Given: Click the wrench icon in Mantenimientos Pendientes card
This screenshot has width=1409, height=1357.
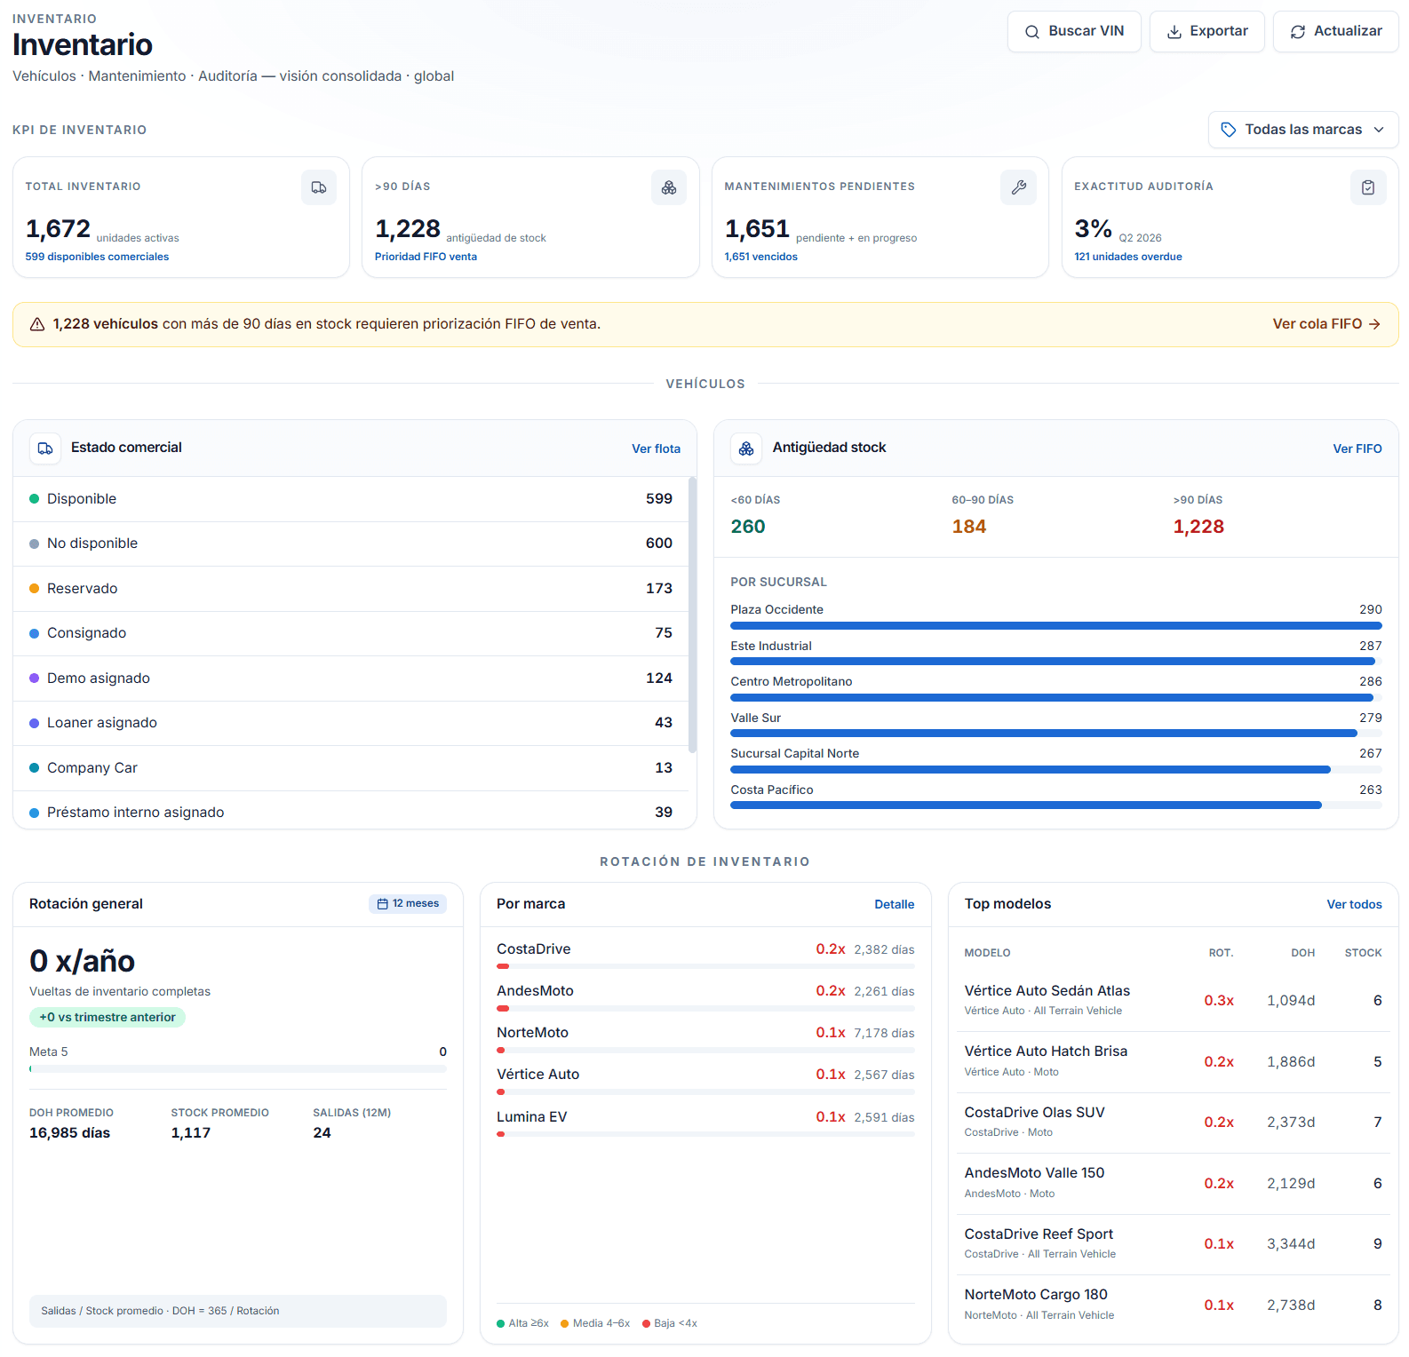Looking at the screenshot, I should click(x=1018, y=187).
